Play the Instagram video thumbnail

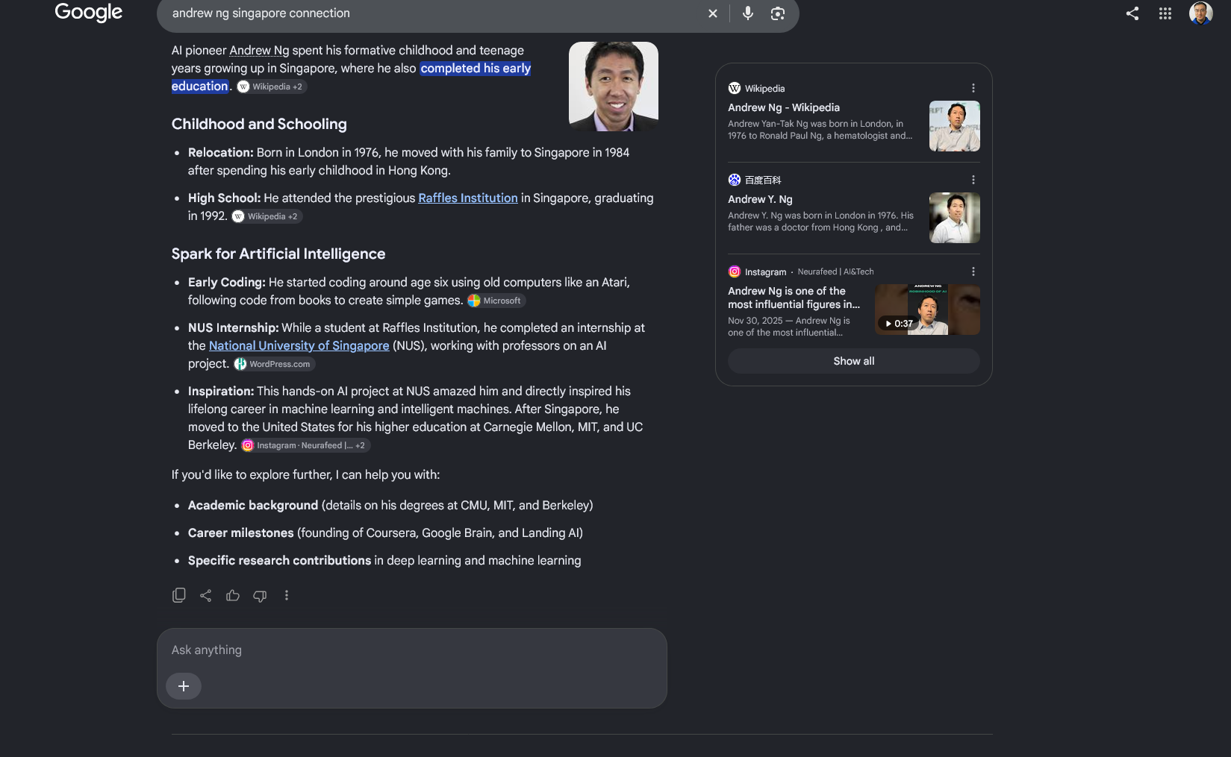click(928, 310)
